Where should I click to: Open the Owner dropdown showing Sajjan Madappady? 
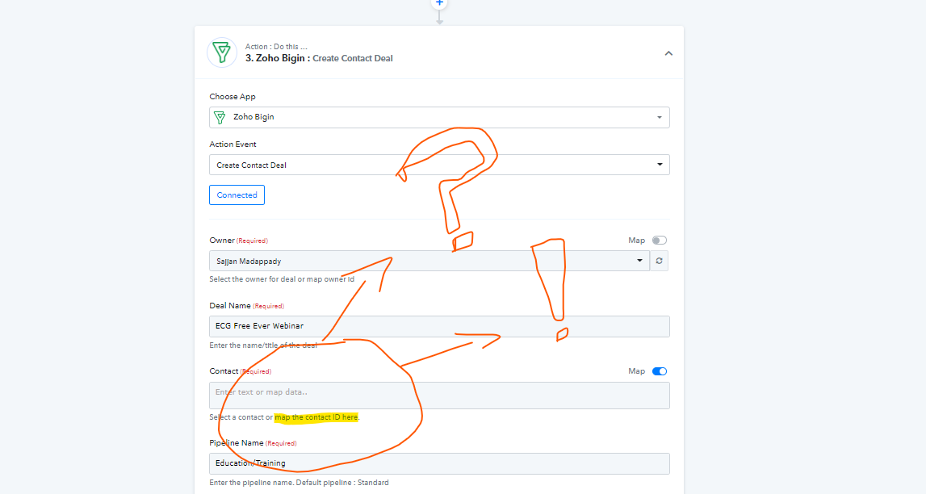tap(429, 261)
